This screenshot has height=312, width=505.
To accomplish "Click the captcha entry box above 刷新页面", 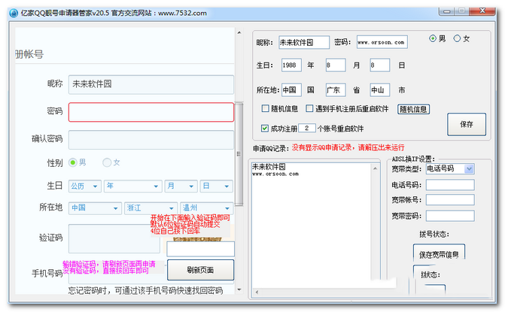I will pyautogui.click(x=200, y=249).
